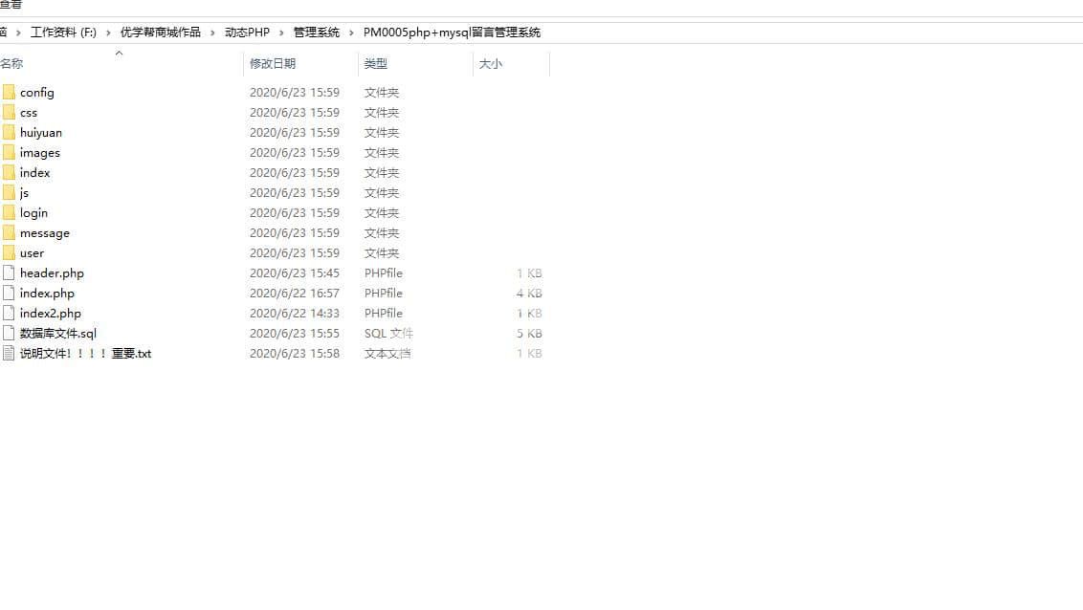
Task: Select the images folder icon
Action: point(9,153)
